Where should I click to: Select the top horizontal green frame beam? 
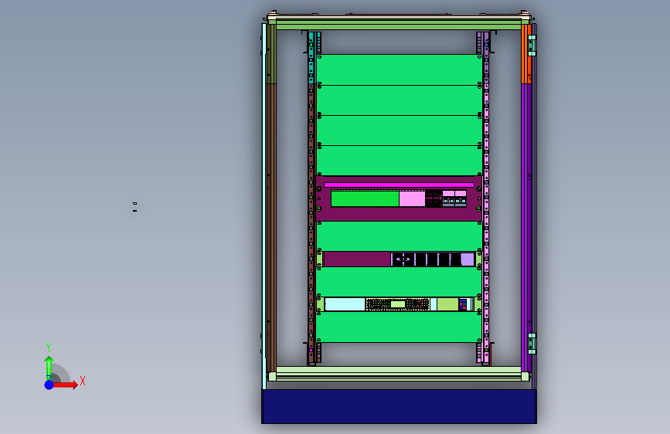point(399,24)
